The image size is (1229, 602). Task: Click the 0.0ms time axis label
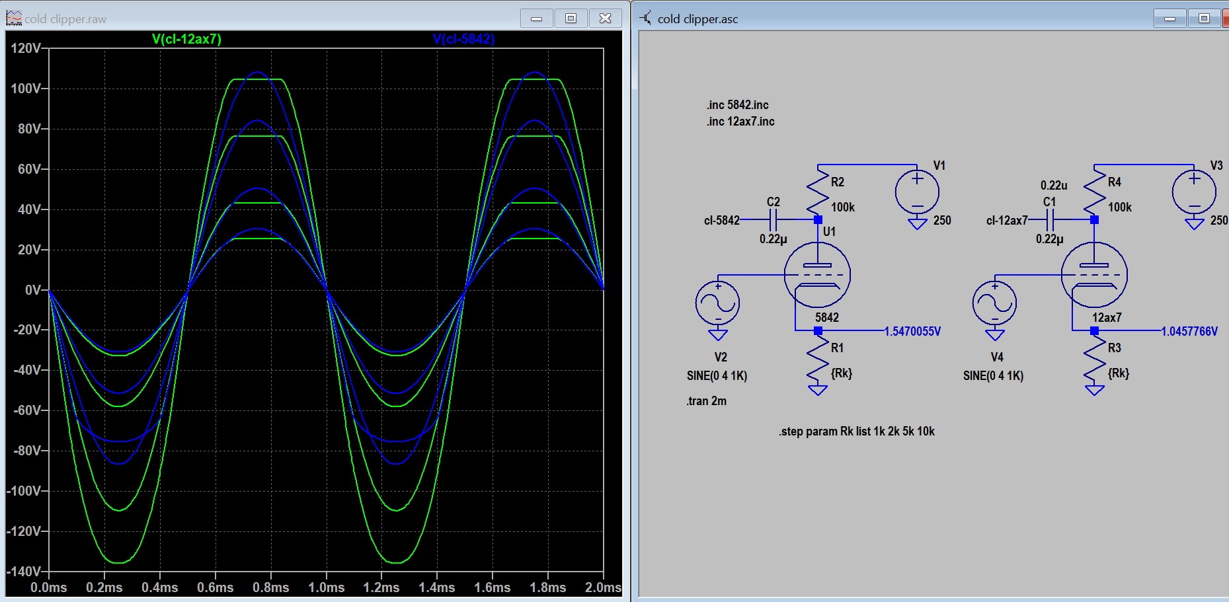(x=49, y=587)
